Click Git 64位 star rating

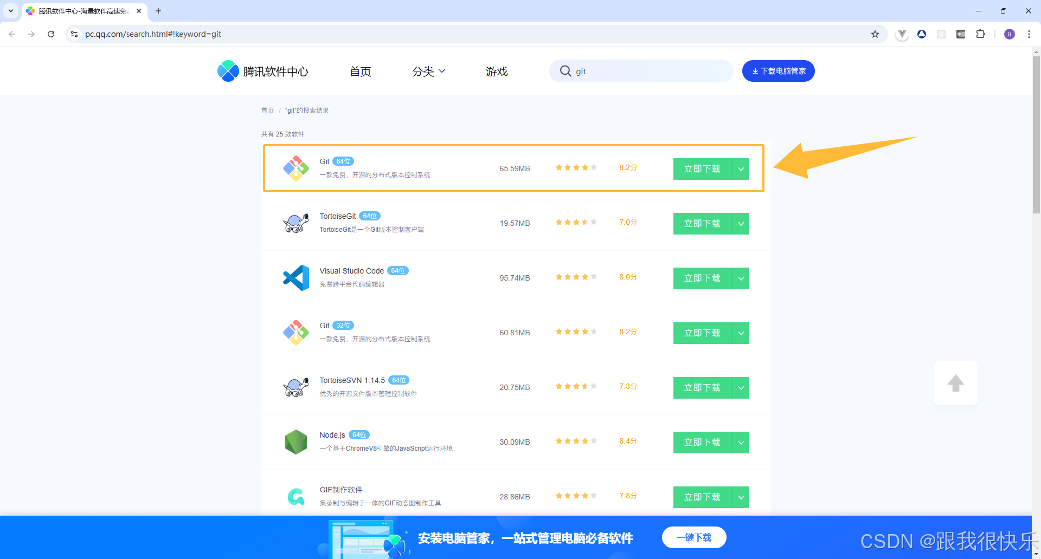(x=576, y=167)
